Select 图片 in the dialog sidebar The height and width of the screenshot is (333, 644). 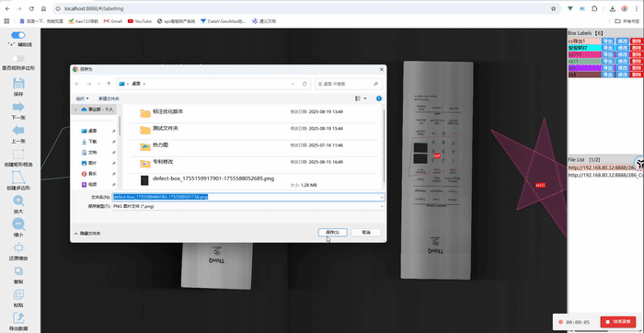92,163
